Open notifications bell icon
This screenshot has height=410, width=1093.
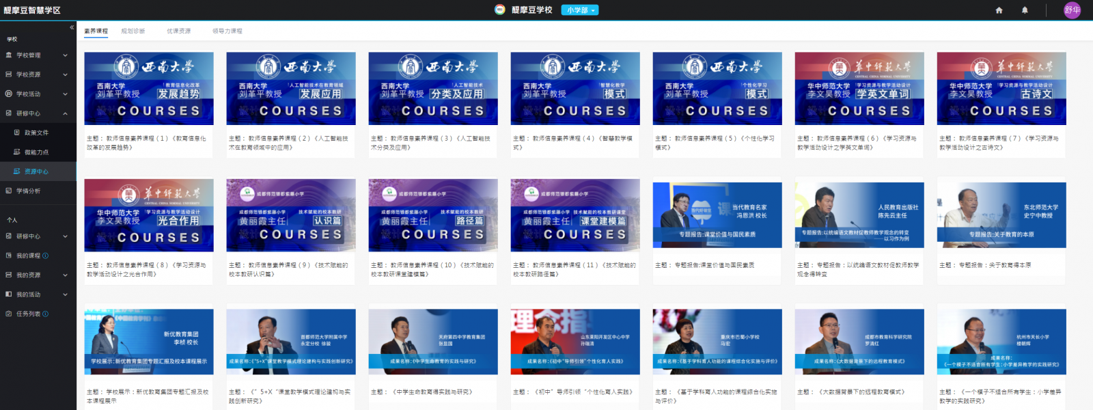click(x=1025, y=10)
